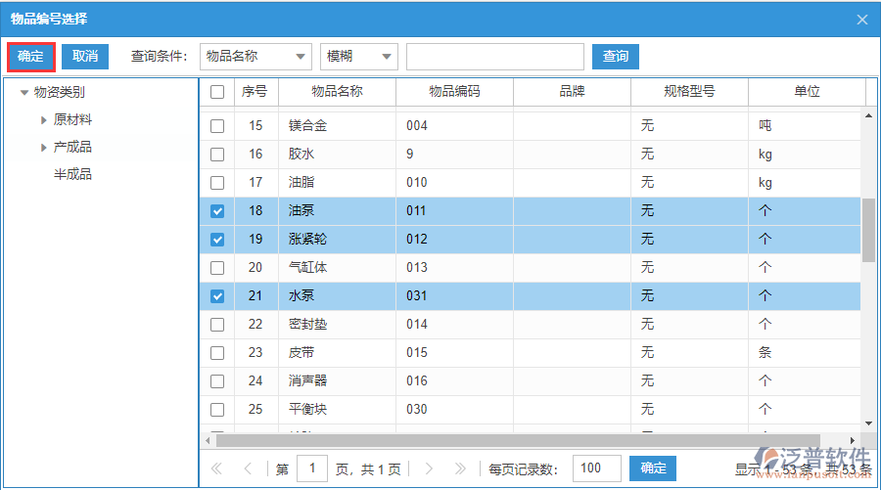Uncheck the row for 油泵
The image size is (881, 490).
pos(217,211)
